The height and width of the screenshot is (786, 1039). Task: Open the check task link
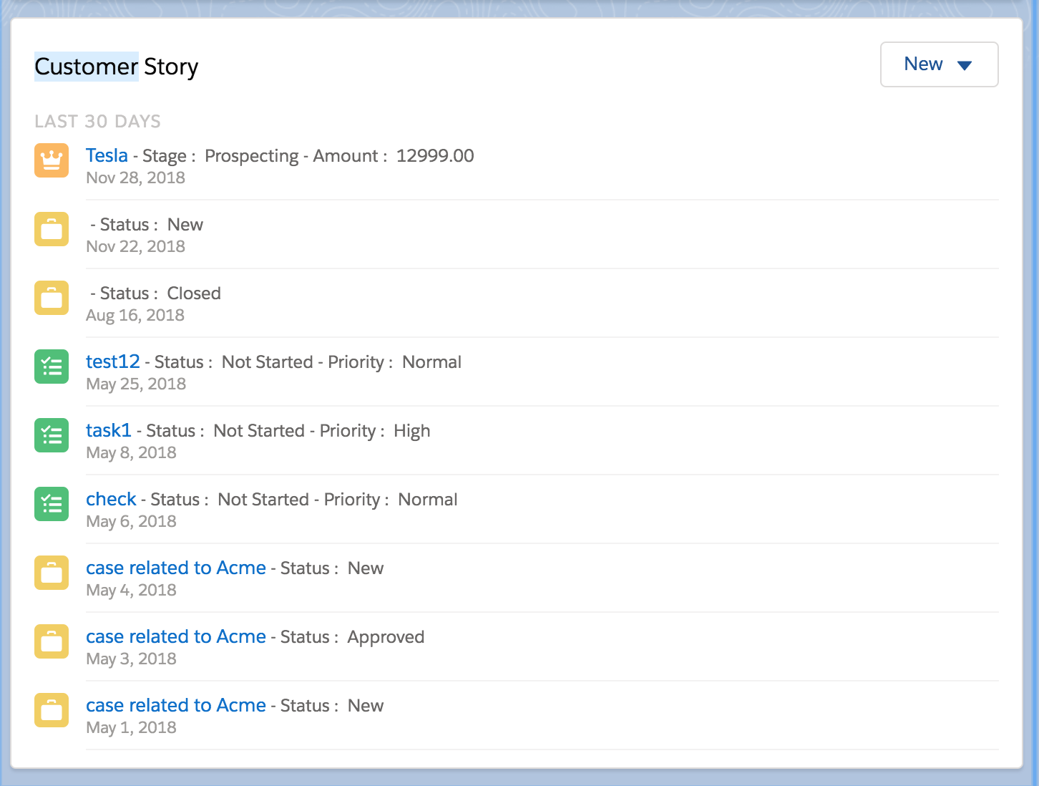[x=111, y=499]
